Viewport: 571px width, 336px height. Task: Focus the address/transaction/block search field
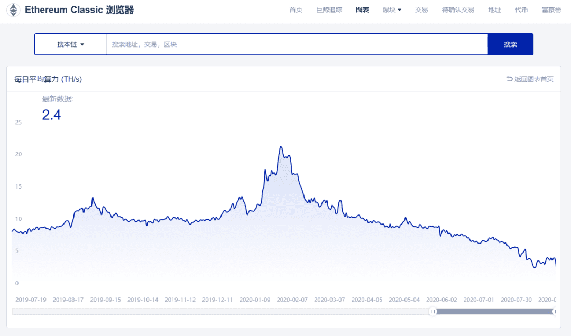297,44
